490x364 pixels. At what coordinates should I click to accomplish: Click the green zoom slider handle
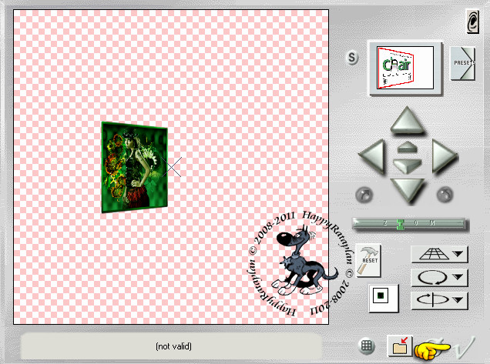click(x=401, y=224)
